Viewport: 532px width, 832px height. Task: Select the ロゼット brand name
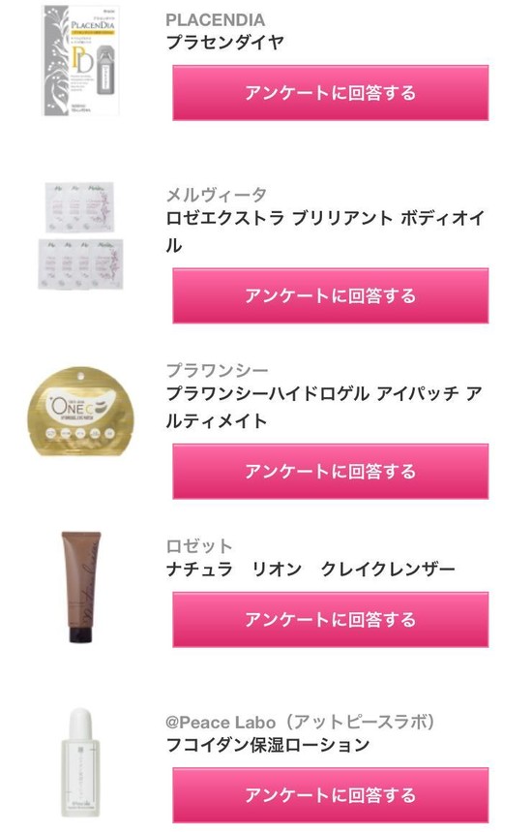(199, 546)
